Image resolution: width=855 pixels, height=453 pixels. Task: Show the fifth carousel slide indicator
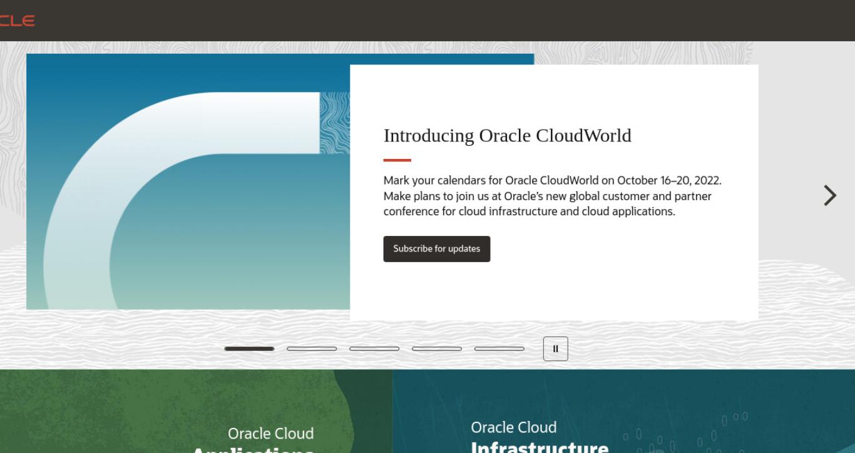coord(499,349)
